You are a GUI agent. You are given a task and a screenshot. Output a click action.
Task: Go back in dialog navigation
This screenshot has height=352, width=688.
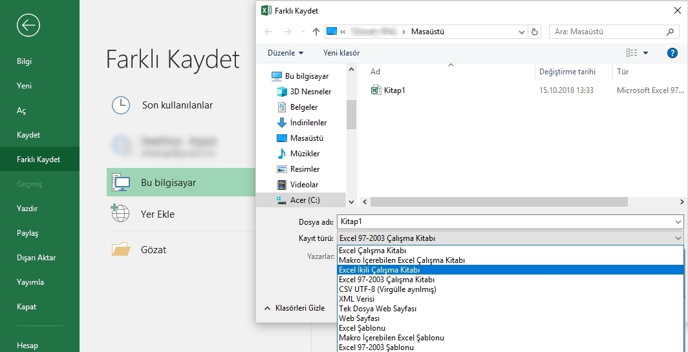tap(268, 32)
